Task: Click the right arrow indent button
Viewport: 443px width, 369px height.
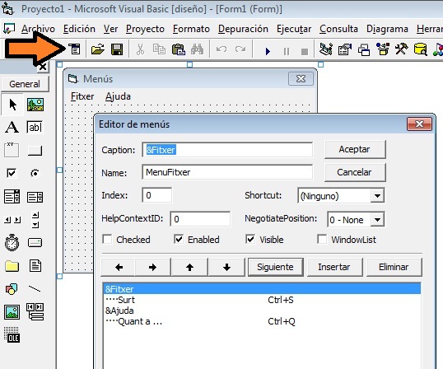Action: pos(152,267)
